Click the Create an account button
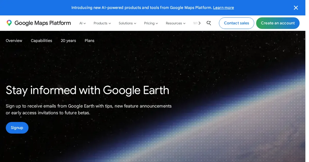309x162 pixels. [278, 23]
